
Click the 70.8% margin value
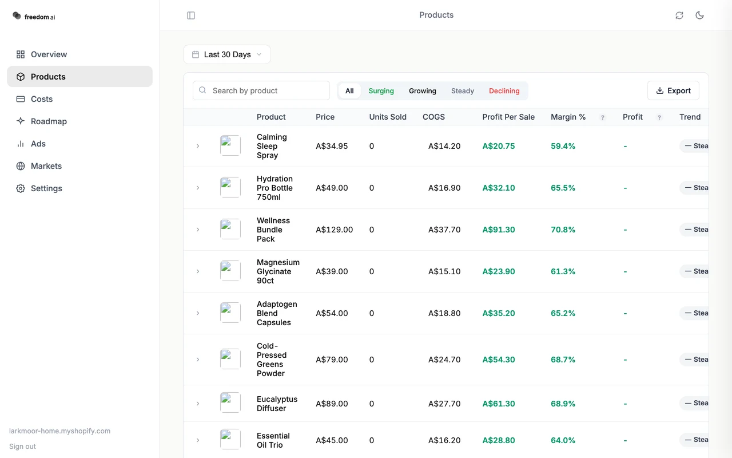pos(563,230)
